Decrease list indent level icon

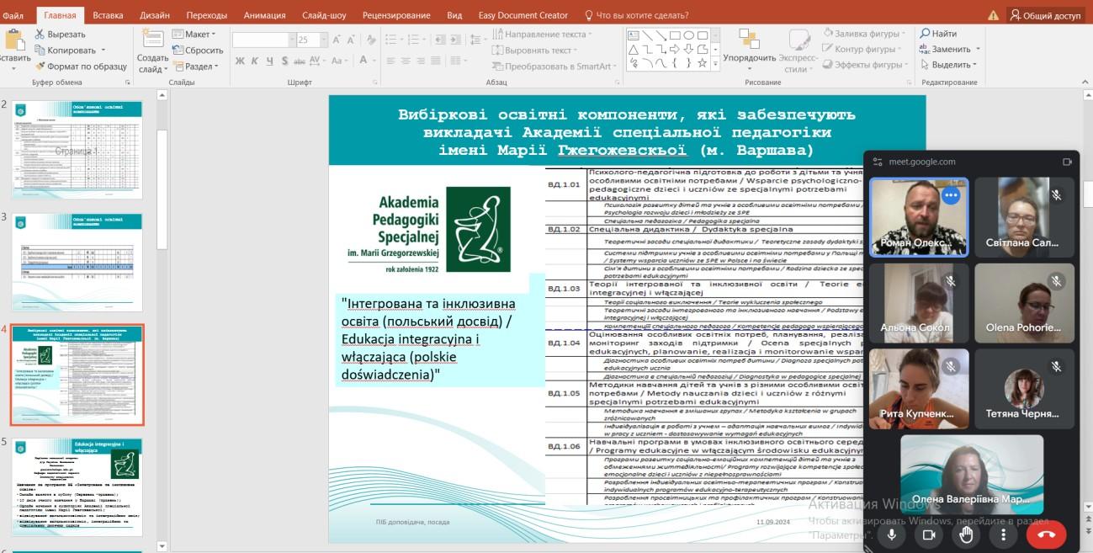pyautogui.click(x=440, y=40)
